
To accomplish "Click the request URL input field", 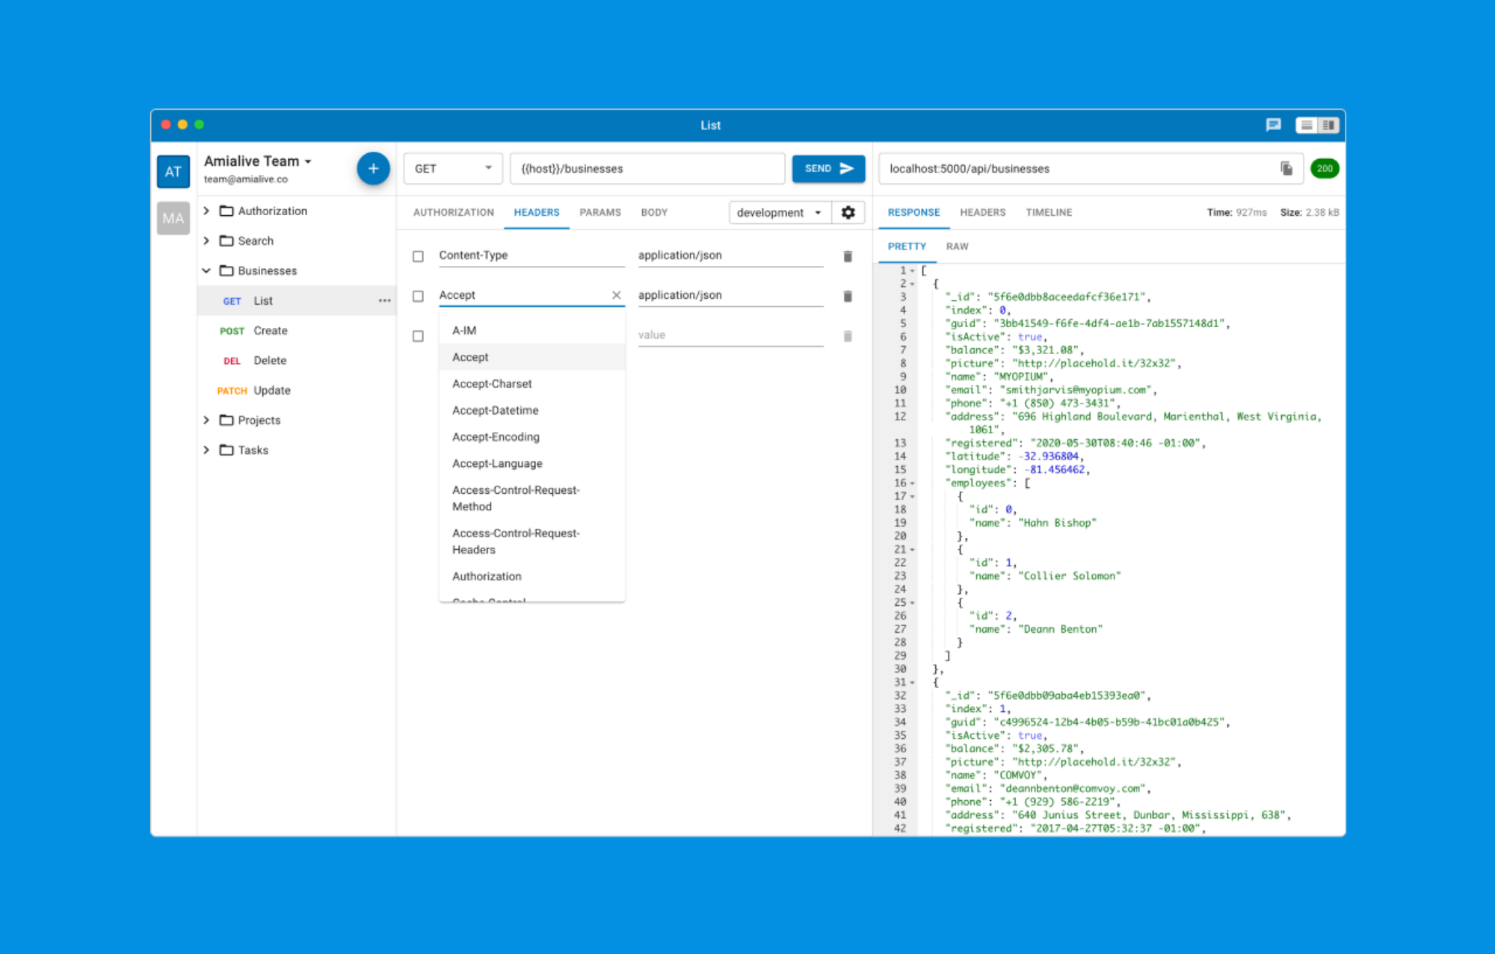I will [647, 169].
